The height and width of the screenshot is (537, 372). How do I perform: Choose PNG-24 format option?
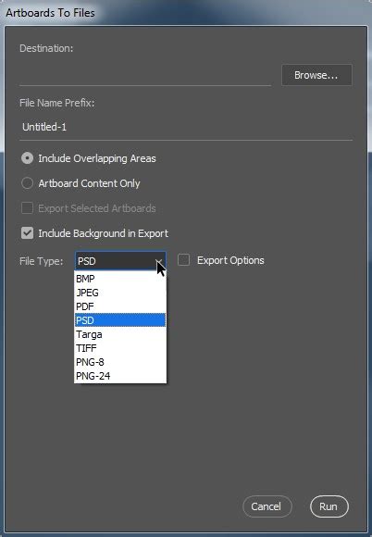coord(120,376)
